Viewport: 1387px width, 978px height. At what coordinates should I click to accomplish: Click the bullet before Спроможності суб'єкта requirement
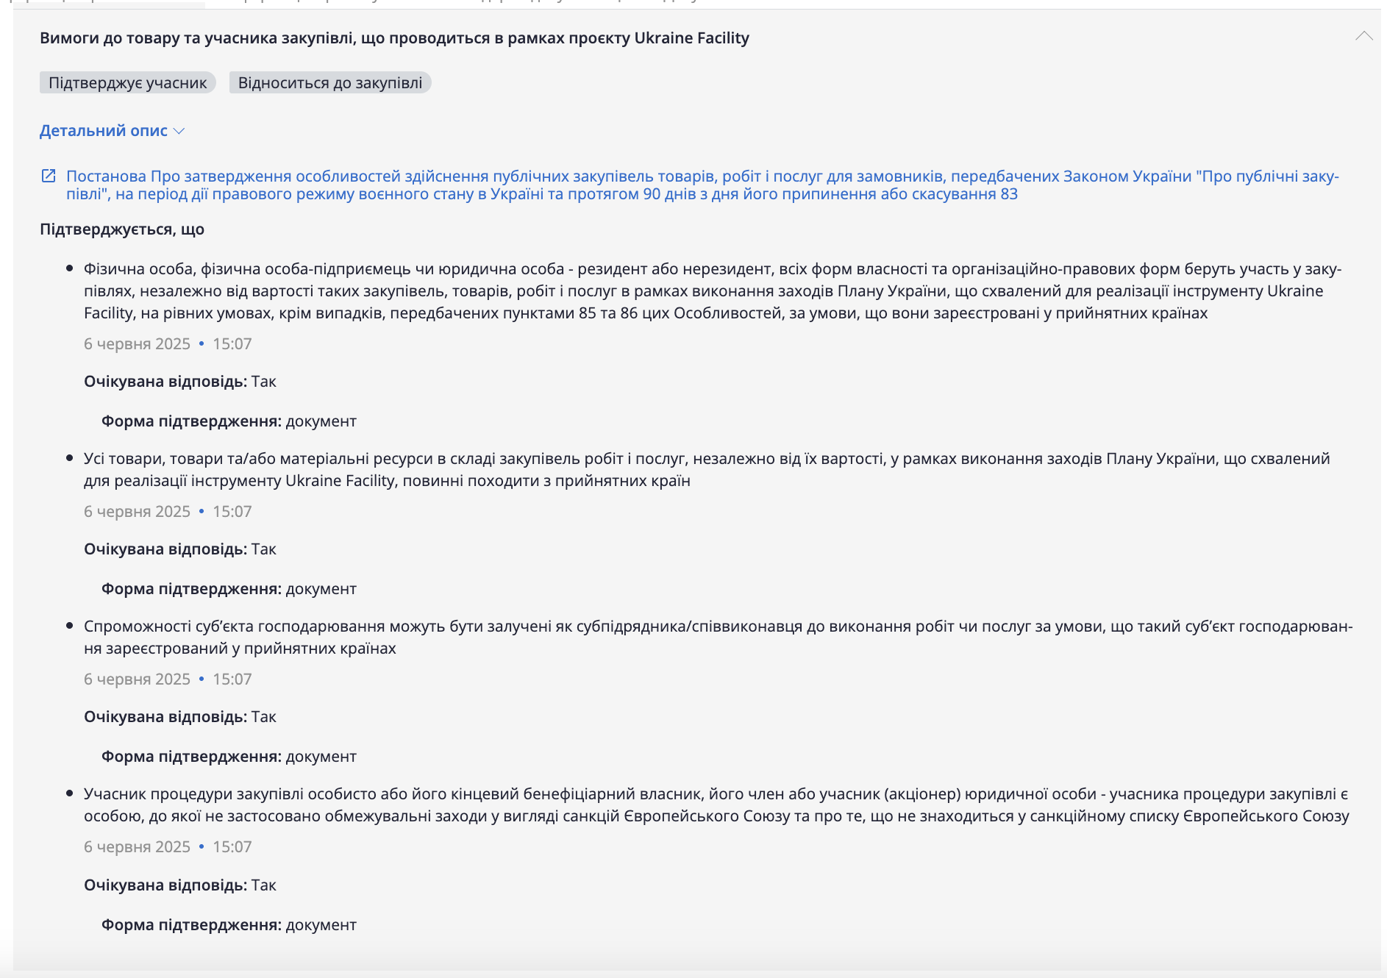coord(70,627)
